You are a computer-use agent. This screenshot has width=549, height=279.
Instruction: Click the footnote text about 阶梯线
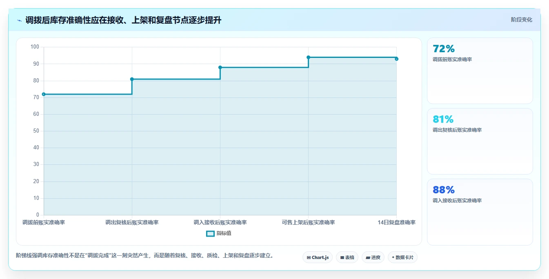click(x=144, y=256)
